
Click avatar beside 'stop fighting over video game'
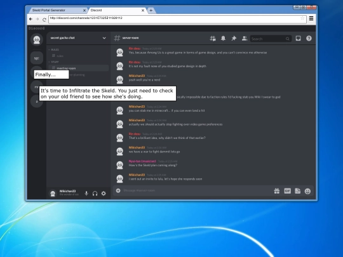pos(119,124)
